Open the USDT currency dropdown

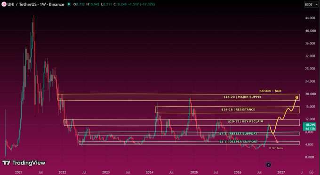pyautogui.click(x=311, y=4)
